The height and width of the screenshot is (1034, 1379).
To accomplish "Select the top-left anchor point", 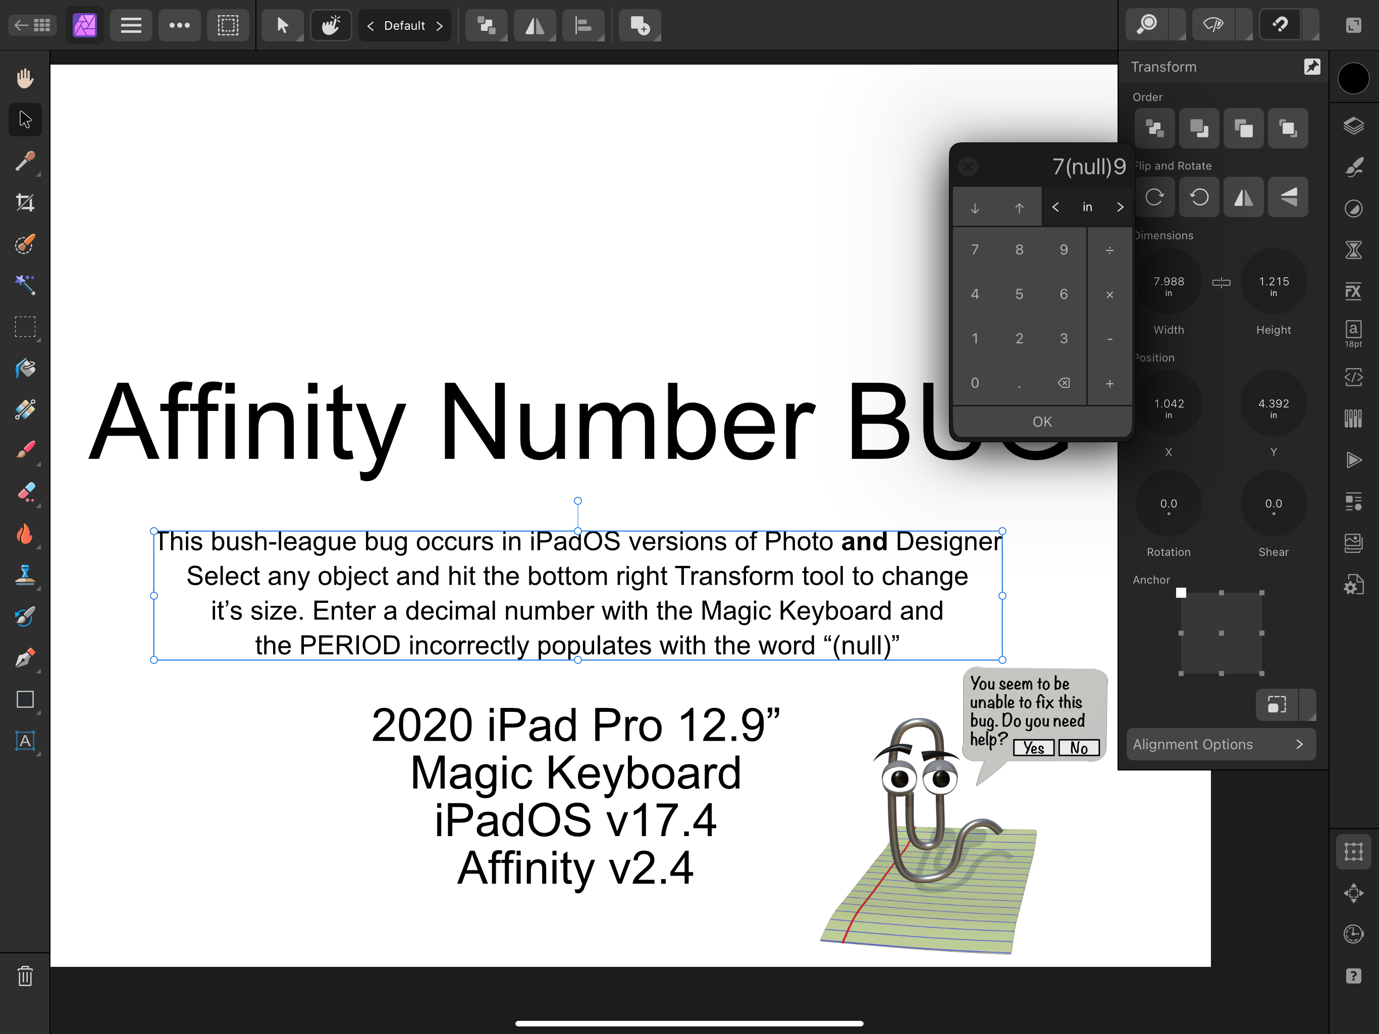I will [1181, 592].
